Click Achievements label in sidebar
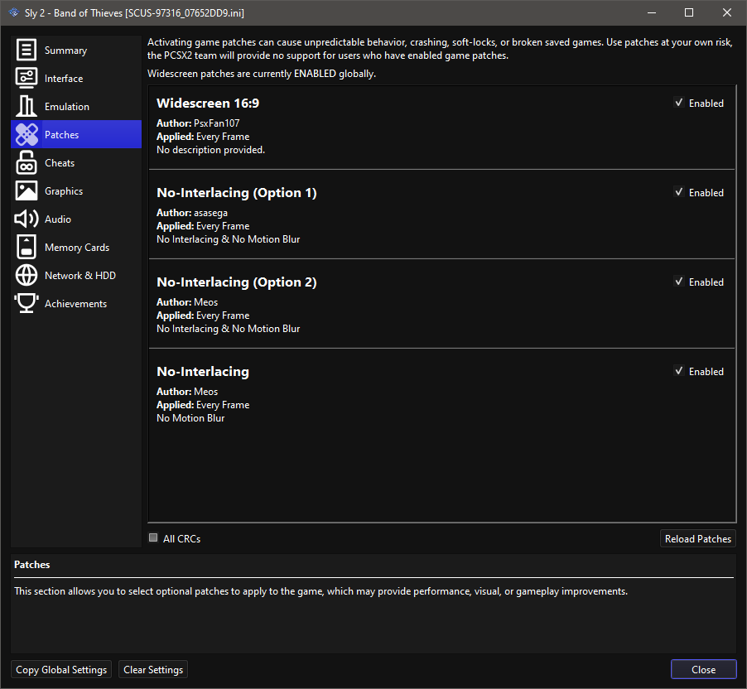747x689 pixels. [x=75, y=303]
